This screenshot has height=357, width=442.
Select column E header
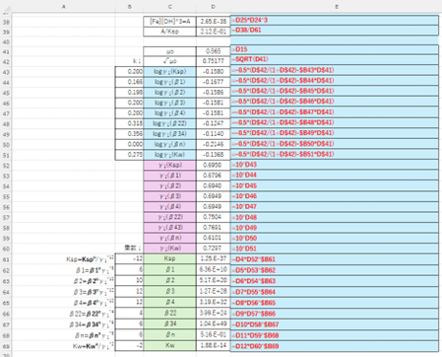(336, 6)
